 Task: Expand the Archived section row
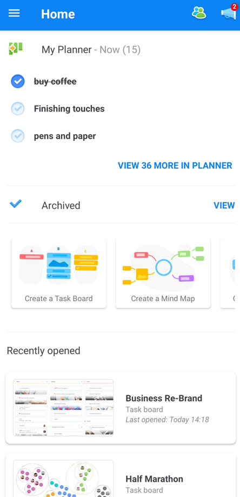pos(121,205)
